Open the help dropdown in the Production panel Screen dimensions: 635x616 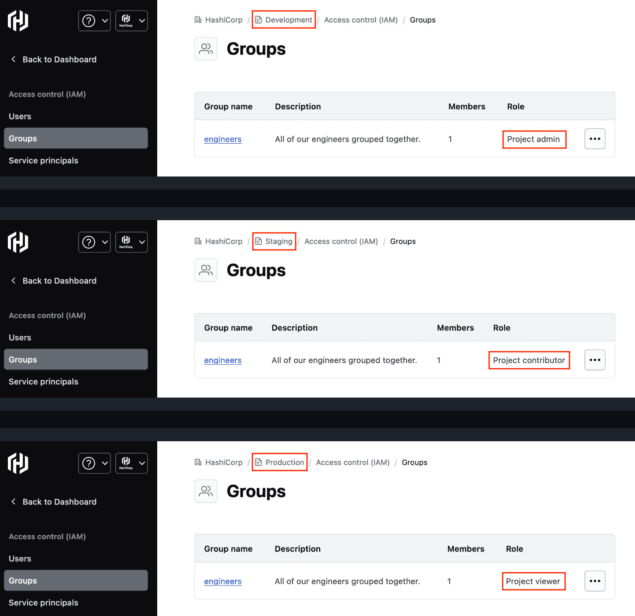click(x=94, y=463)
